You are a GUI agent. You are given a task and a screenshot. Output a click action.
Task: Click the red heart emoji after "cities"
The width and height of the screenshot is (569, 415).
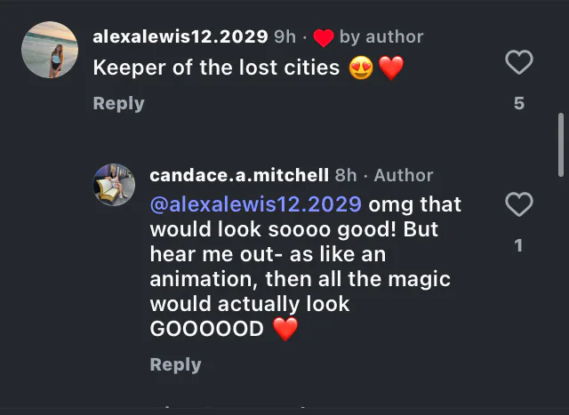click(391, 68)
